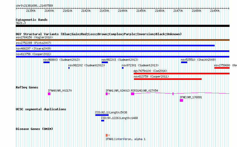Click the nsv972301 (Sudmant2013) label
237x147 pixels.
(x=140, y=65)
